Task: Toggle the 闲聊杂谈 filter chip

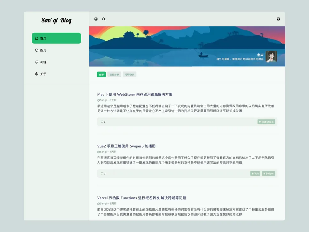Action: (x=129, y=75)
